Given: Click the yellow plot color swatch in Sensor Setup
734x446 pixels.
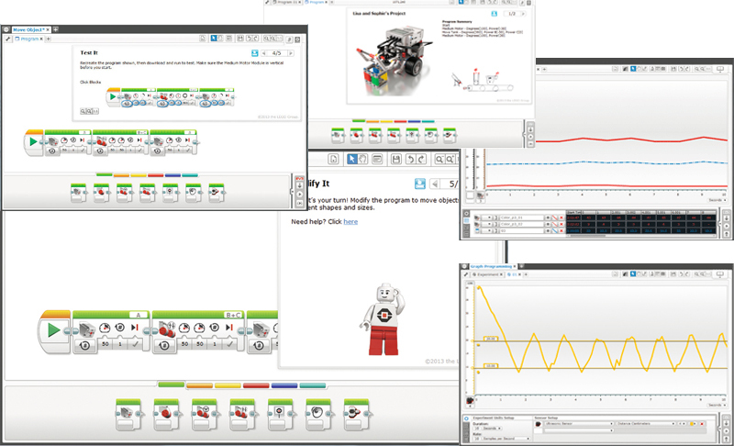Looking at the screenshot, I should coord(693,424).
